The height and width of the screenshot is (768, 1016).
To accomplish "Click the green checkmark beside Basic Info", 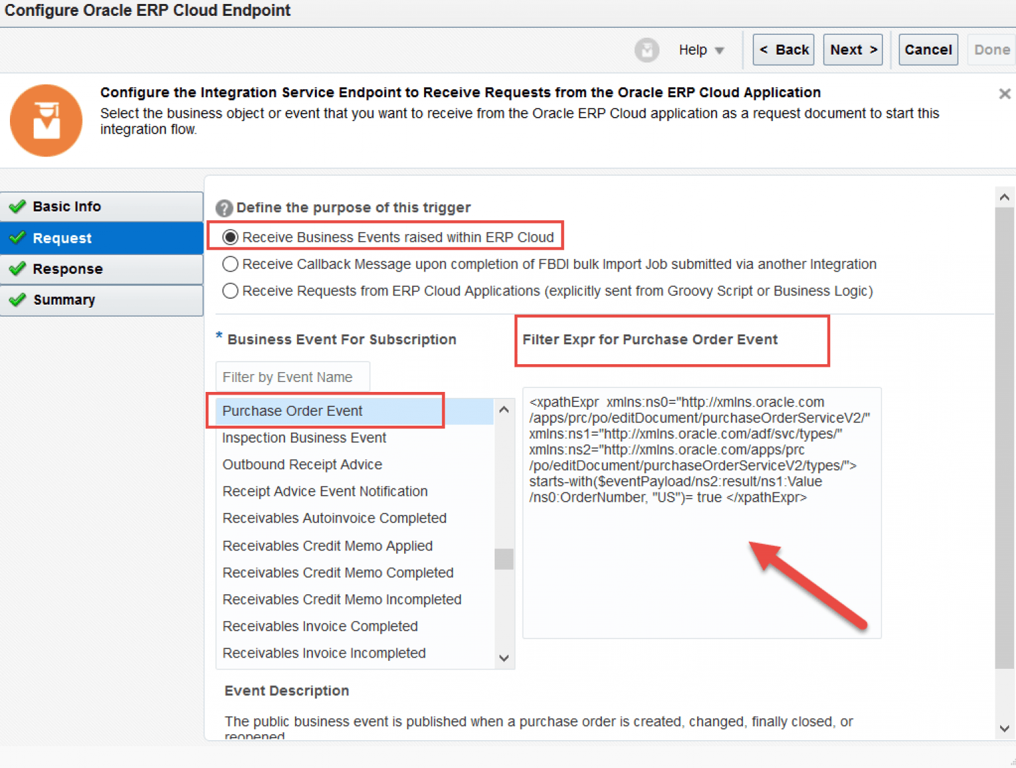I will 18,206.
